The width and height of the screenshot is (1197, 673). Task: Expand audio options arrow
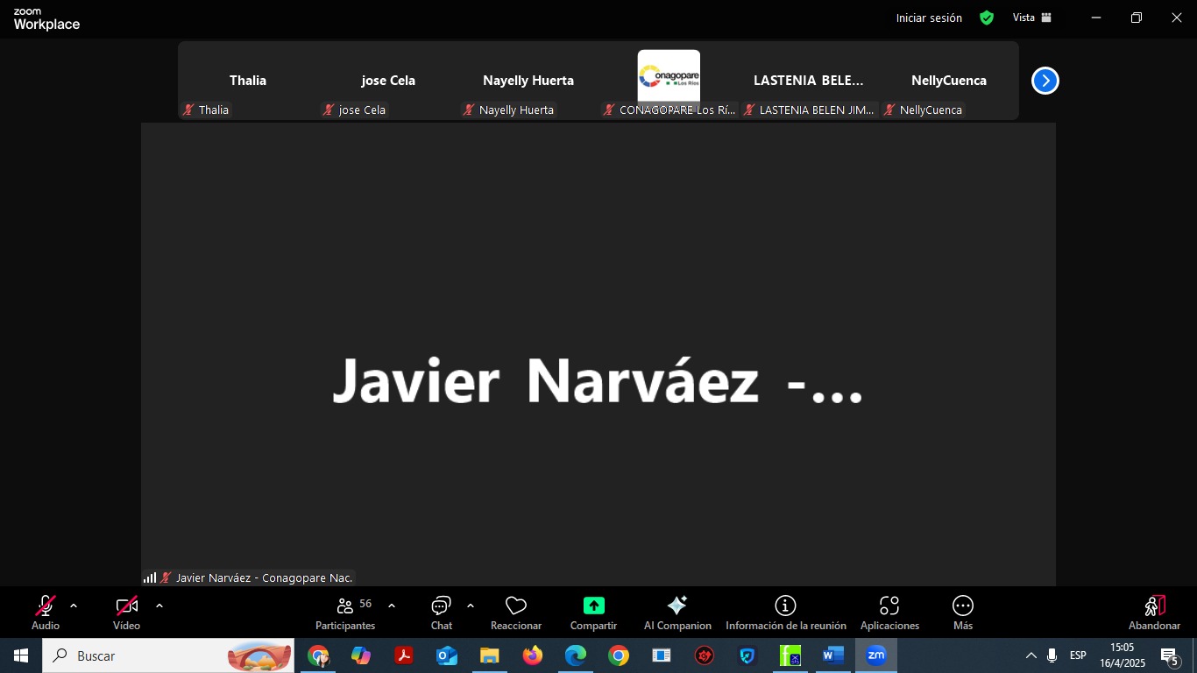click(x=74, y=606)
